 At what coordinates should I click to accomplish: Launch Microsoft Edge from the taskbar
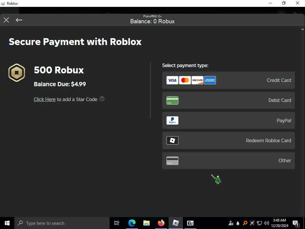click(x=132, y=223)
